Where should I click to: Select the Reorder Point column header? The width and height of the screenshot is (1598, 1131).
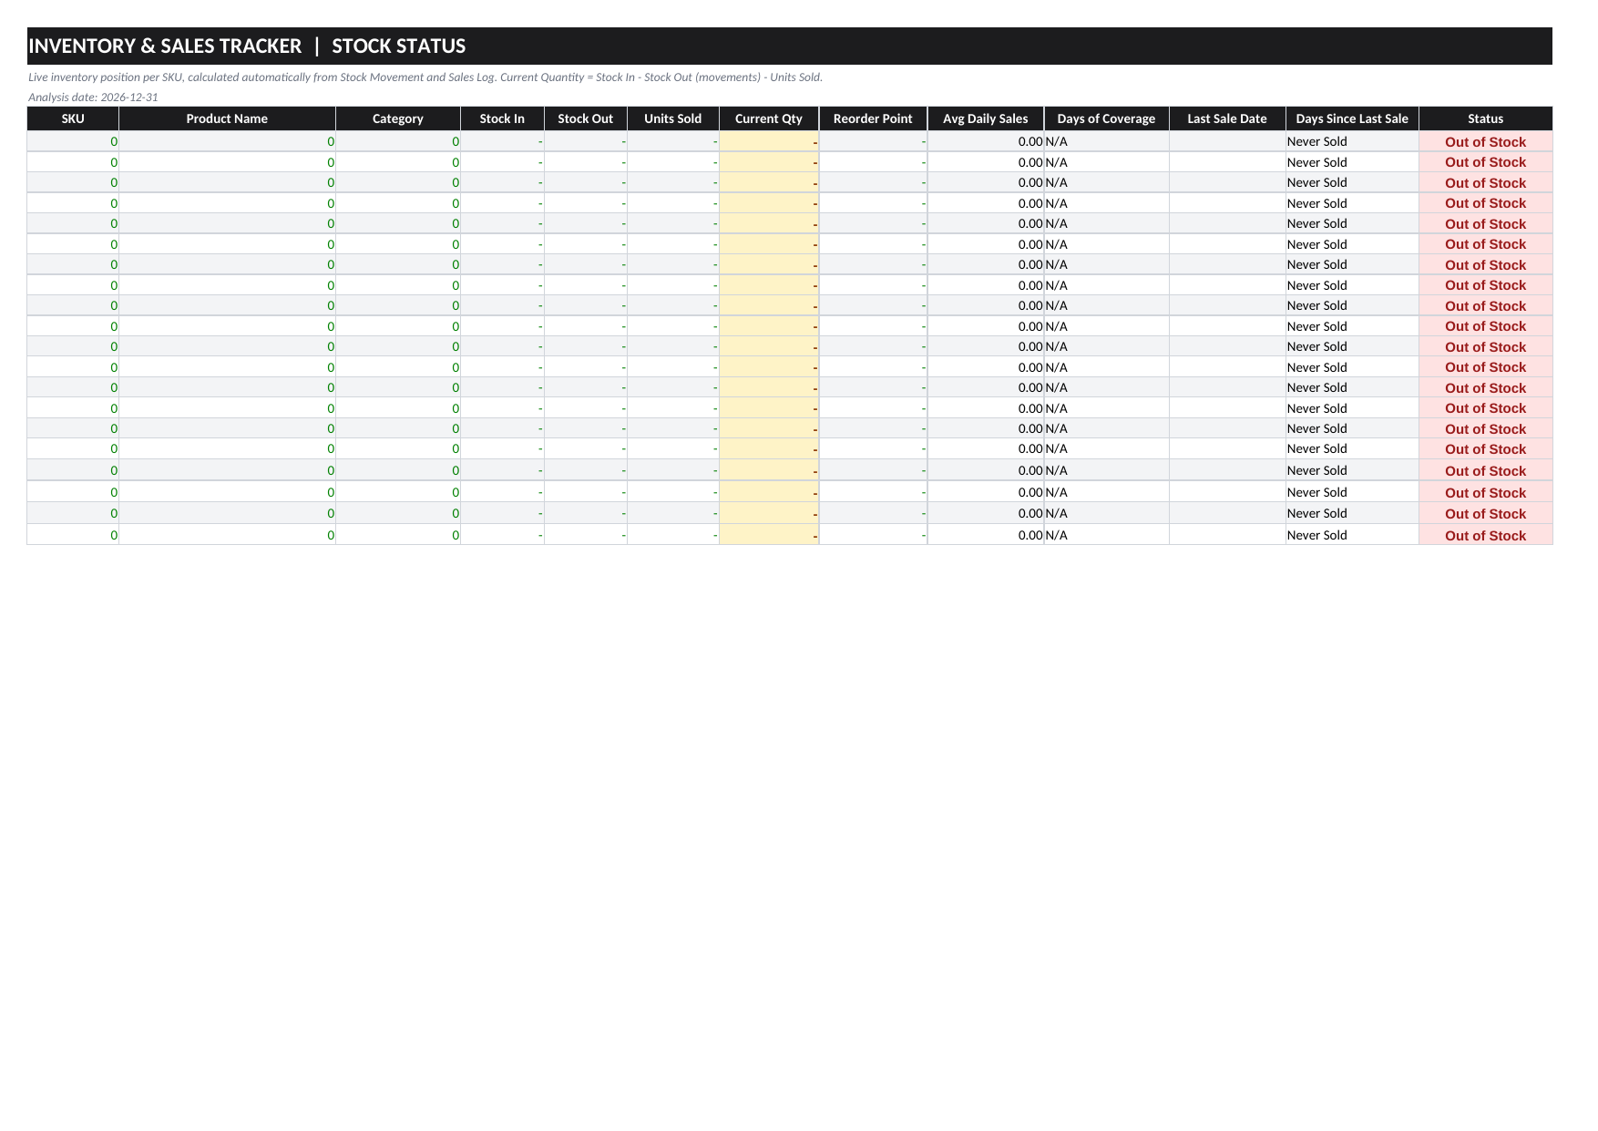(x=873, y=118)
